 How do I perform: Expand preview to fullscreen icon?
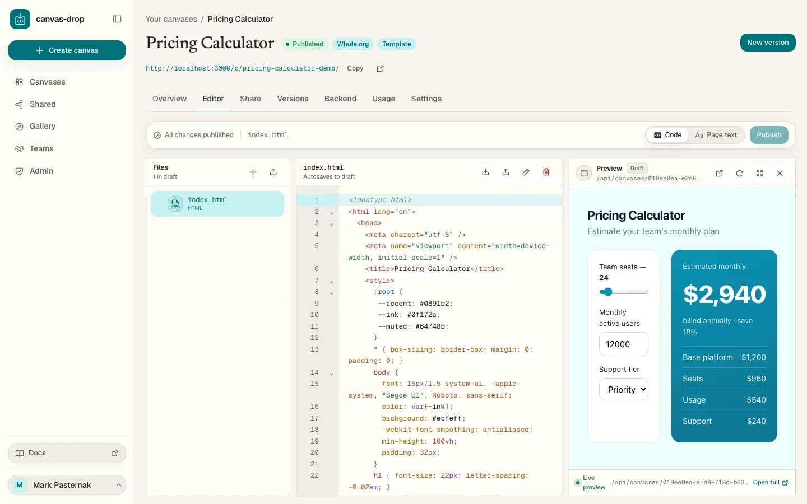click(x=759, y=174)
